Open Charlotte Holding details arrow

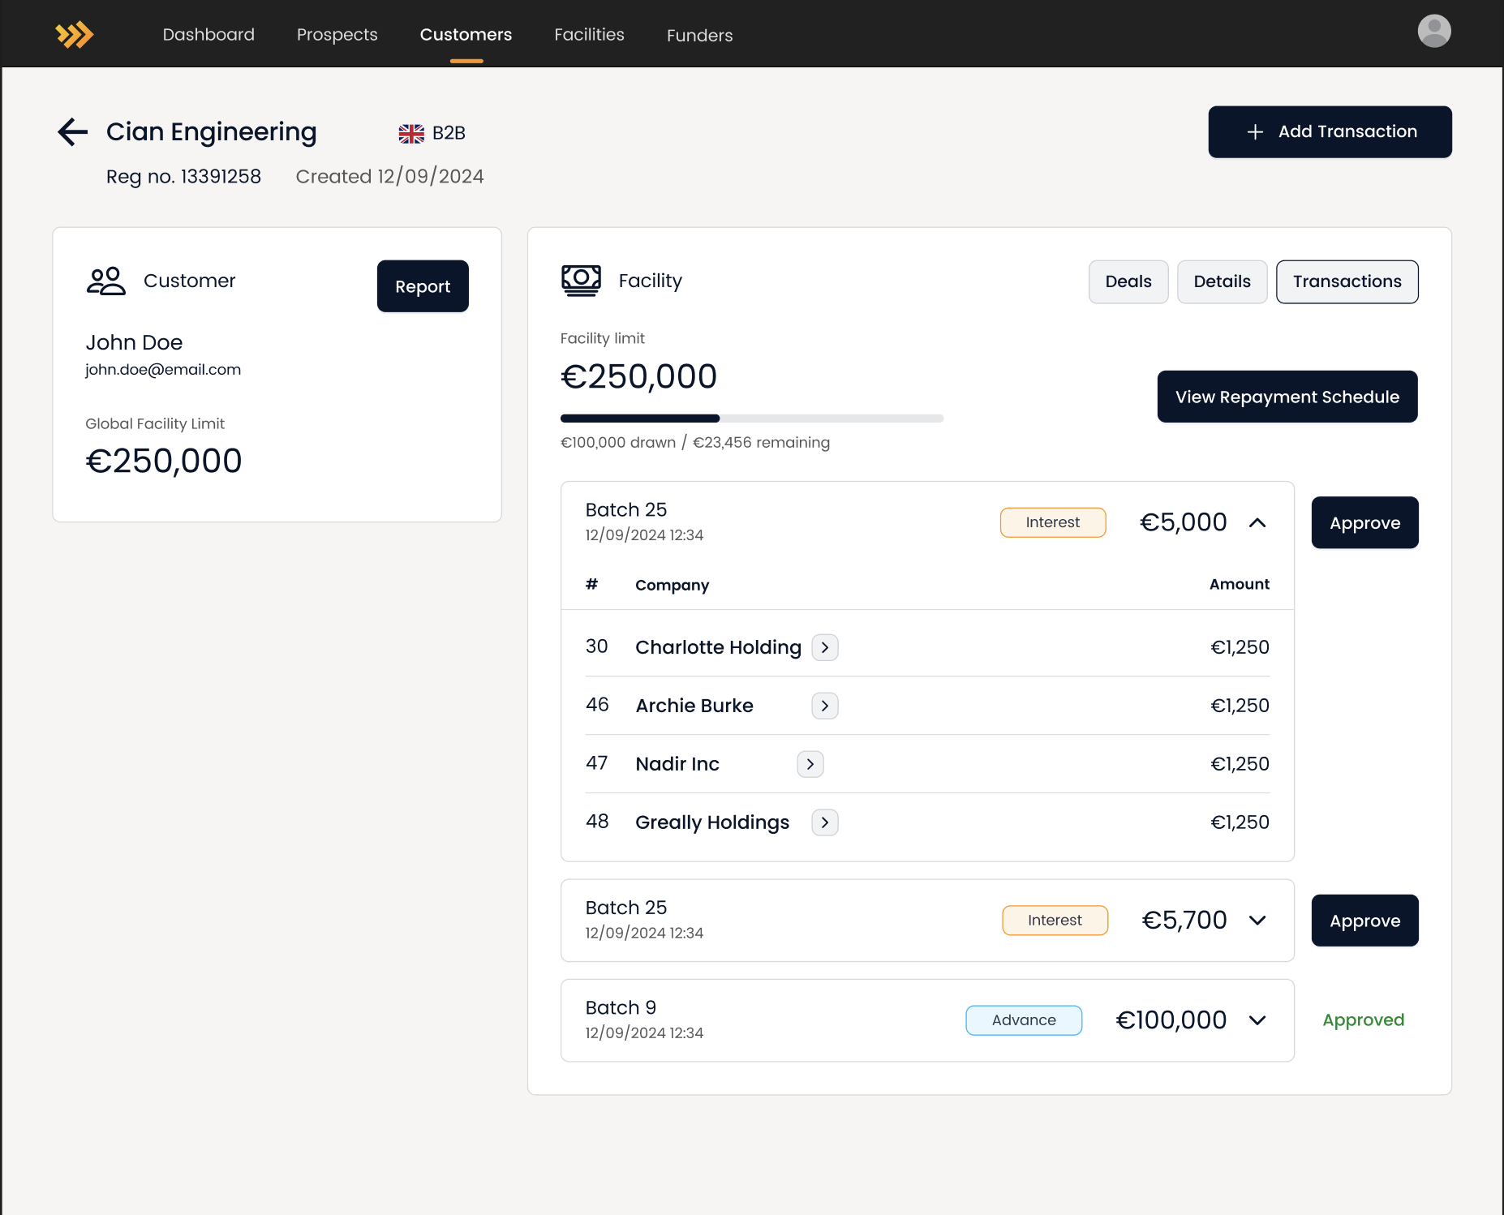click(x=825, y=647)
